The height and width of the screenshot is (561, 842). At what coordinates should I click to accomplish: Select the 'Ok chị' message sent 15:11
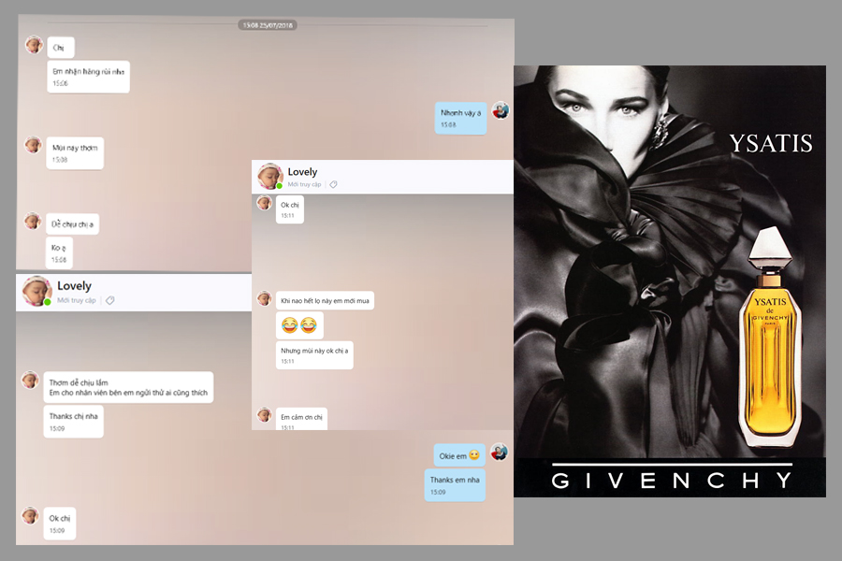click(290, 209)
